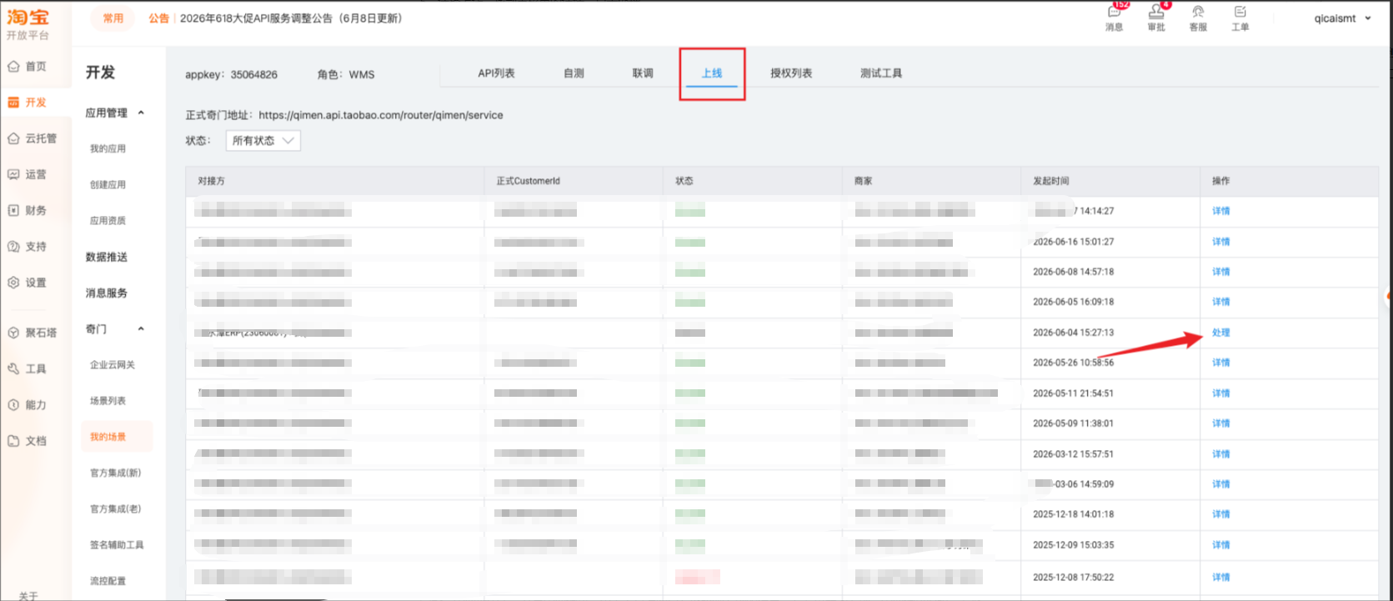This screenshot has width=1393, height=601.
Task: Open 详情 for 2026-06-16 15:01:27 row
Action: (1221, 242)
